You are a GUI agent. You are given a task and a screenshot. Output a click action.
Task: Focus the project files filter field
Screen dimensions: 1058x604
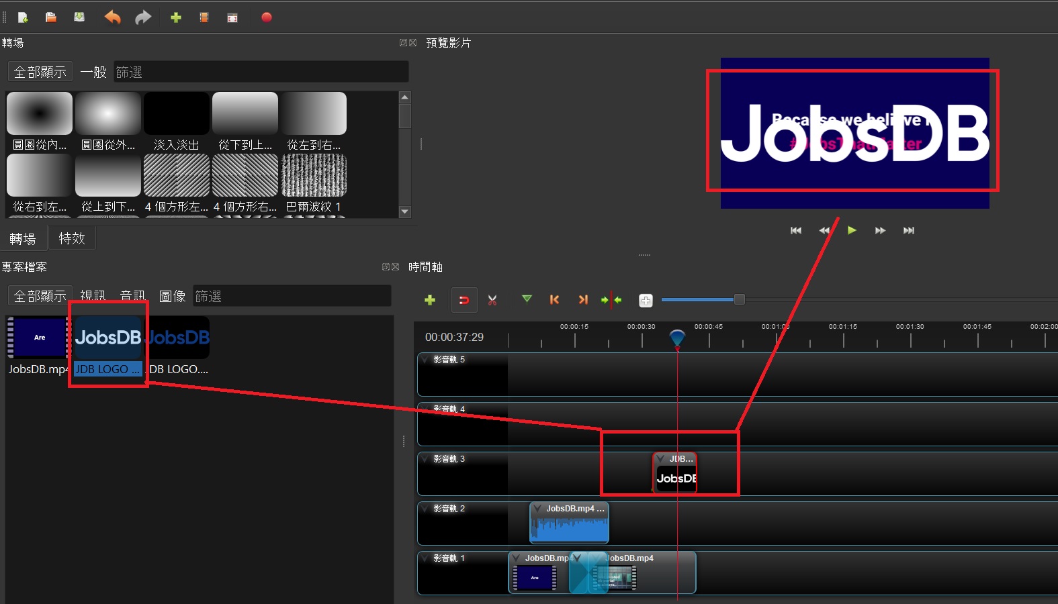(292, 296)
